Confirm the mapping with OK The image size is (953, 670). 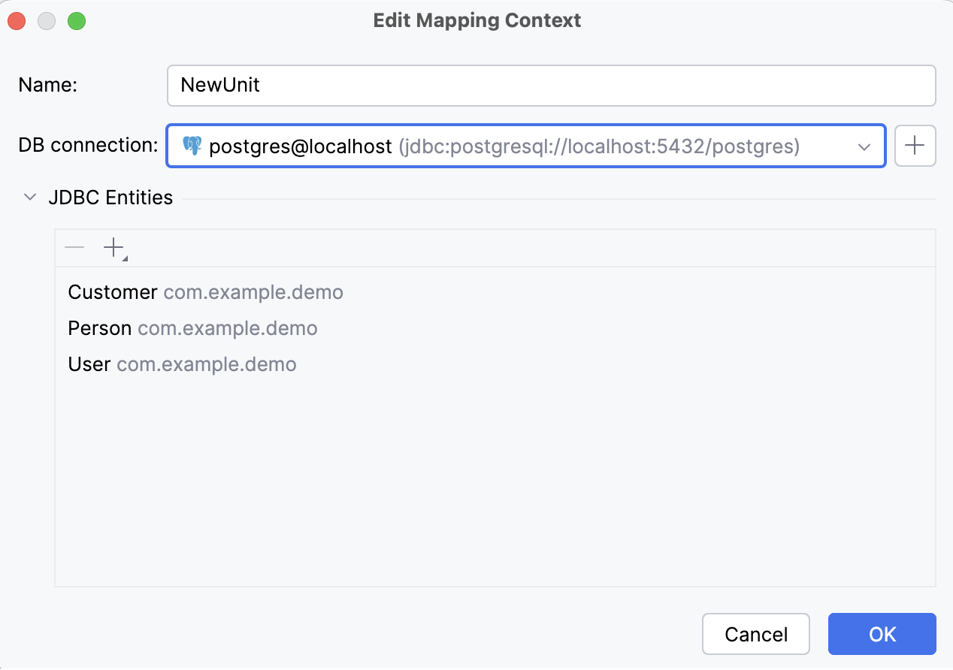click(x=882, y=634)
